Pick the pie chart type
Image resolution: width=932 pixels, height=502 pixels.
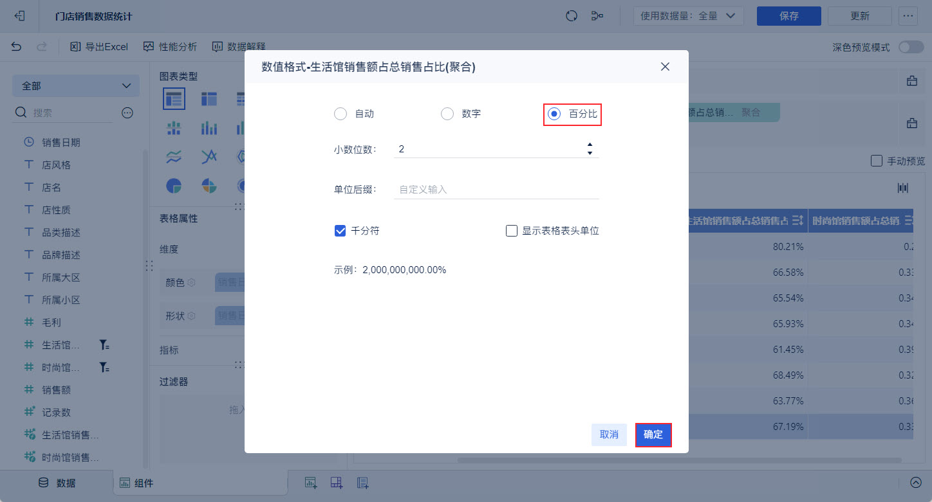(174, 186)
